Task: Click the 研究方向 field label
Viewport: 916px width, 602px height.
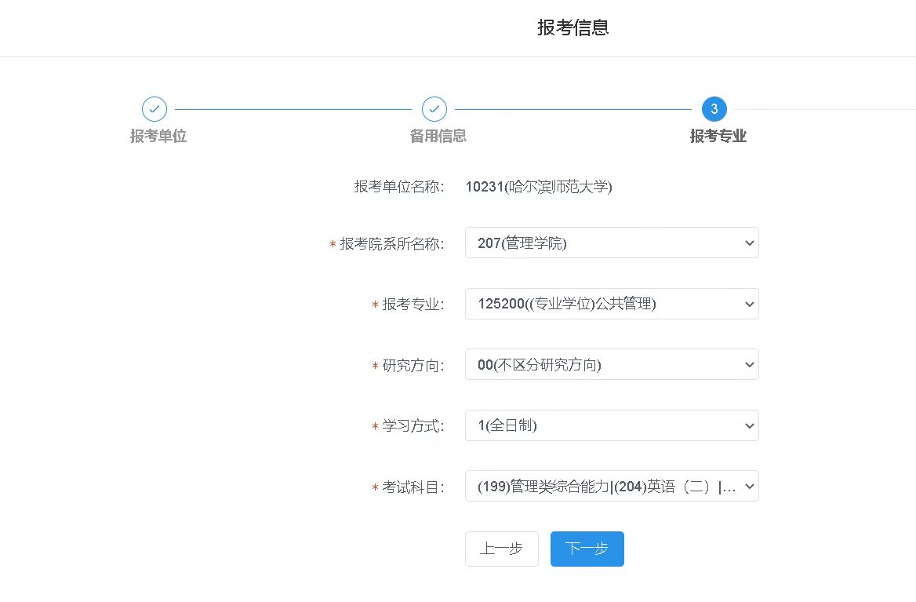Action: [413, 366]
